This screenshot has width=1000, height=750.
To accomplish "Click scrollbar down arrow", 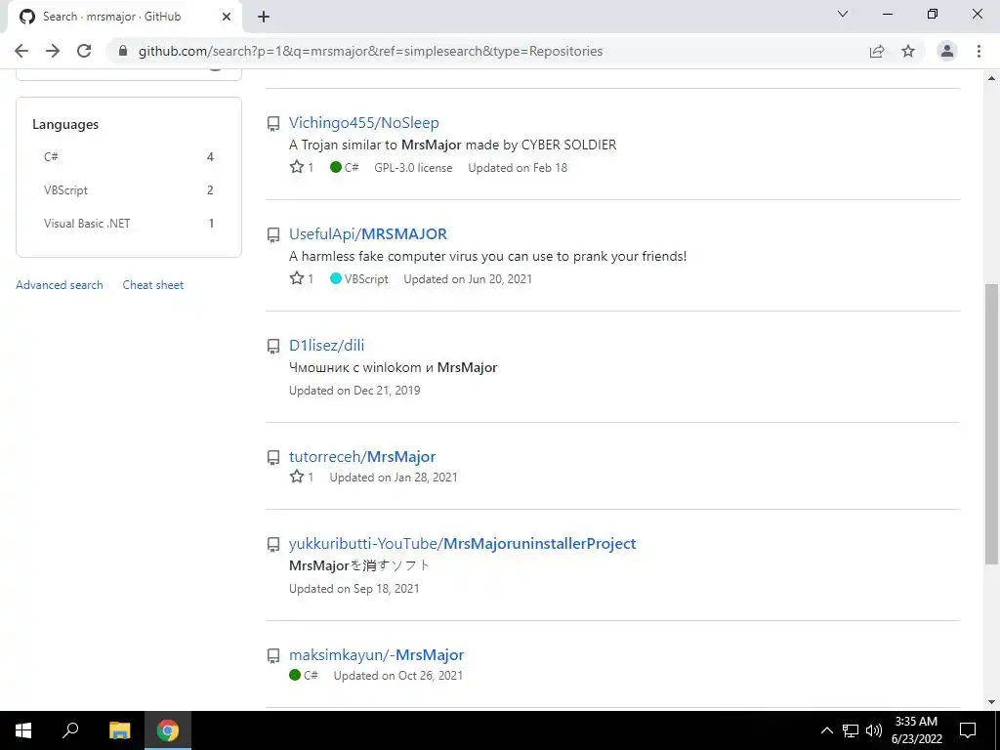I will click(x=991, y=702).
